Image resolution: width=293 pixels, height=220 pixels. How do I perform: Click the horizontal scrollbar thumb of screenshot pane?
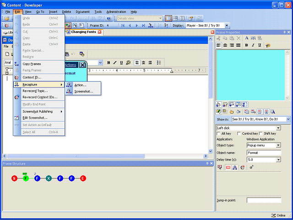[76, 156]
